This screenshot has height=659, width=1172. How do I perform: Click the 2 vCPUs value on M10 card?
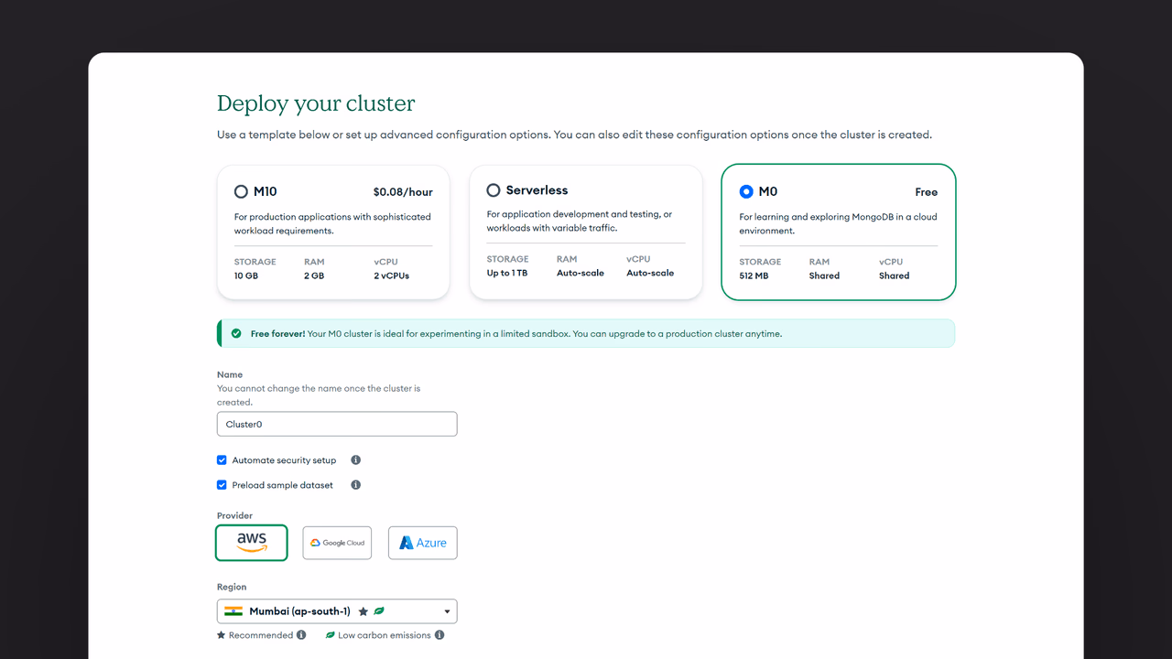(x=392, y=275)
